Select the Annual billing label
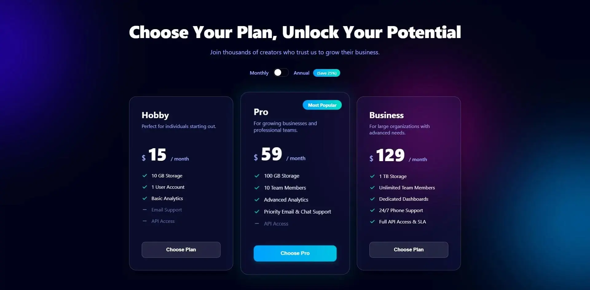Screen dimensions: 590x290 tap(301, 73)
